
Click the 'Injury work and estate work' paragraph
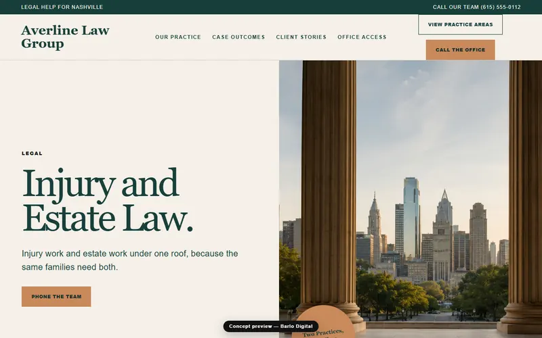pos(129,260)
